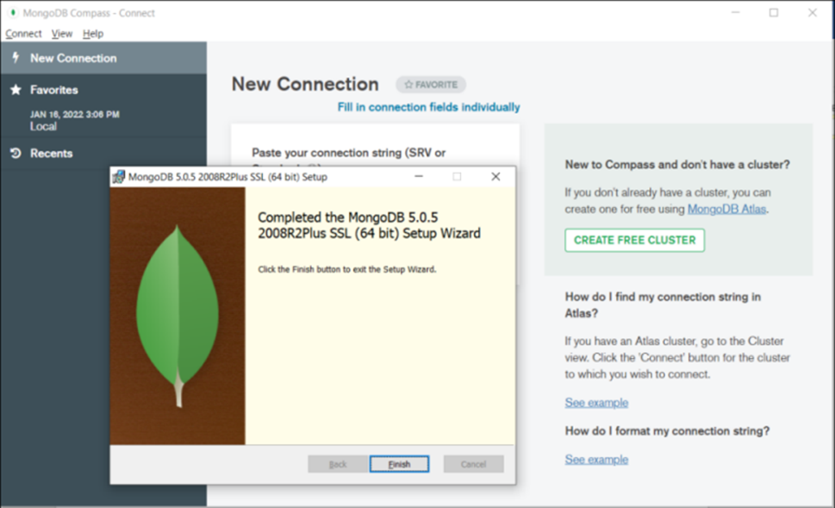Image resolution: width=835 pixels, height=508 pixels.
Task: Select New Connection in the sidebar
Action: [x=103, y=58]
